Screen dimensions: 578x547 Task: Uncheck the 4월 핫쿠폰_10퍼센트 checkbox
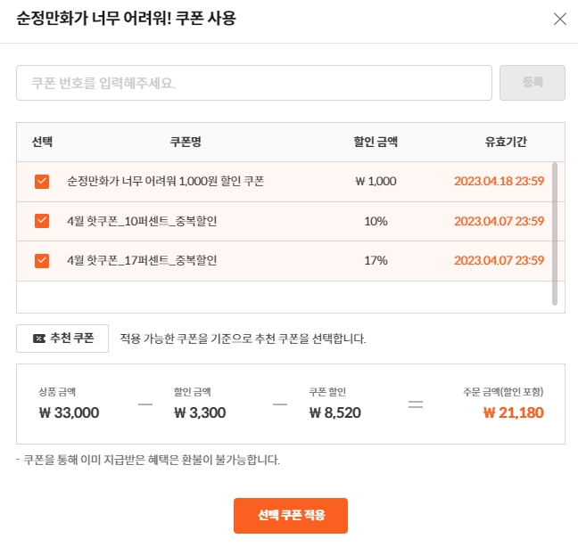tap(42, 221)
